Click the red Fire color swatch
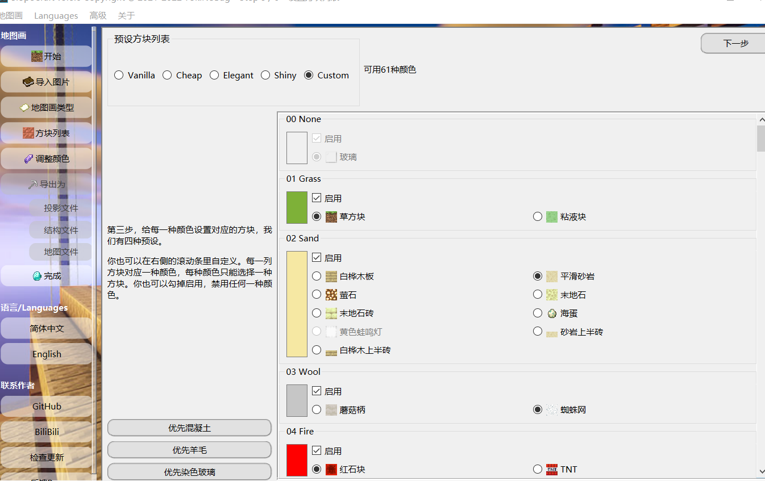This screenshot has width=765, height=481. [x=296, y=460]
